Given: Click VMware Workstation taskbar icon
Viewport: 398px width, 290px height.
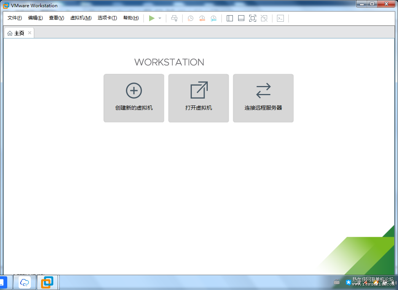Looking at the screenshot, I should point(47,282).
